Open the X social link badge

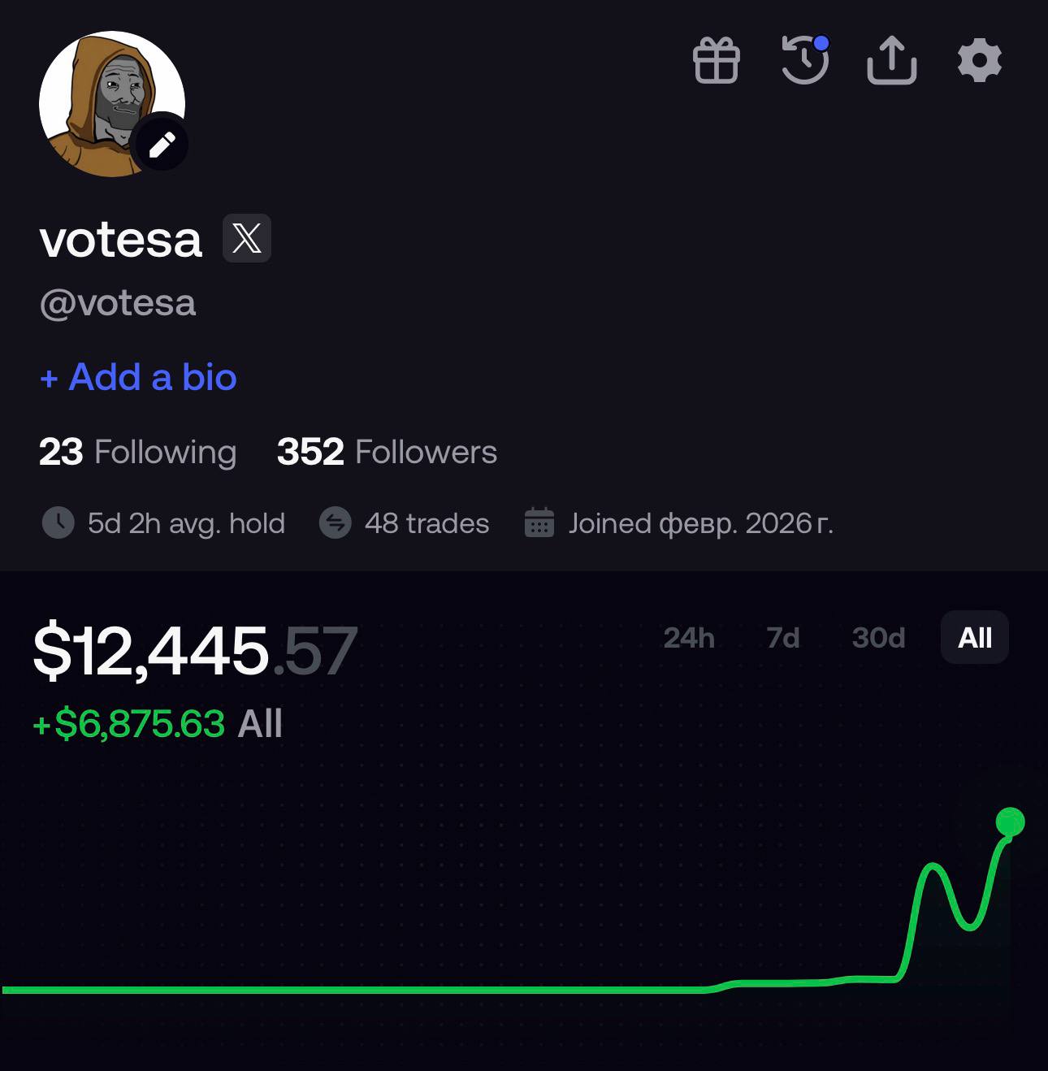(x=247, y=238)
